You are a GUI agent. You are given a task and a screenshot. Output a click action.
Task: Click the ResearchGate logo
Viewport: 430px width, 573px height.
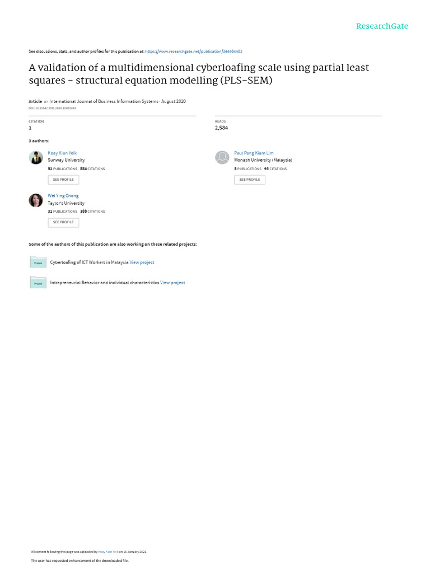382,26
